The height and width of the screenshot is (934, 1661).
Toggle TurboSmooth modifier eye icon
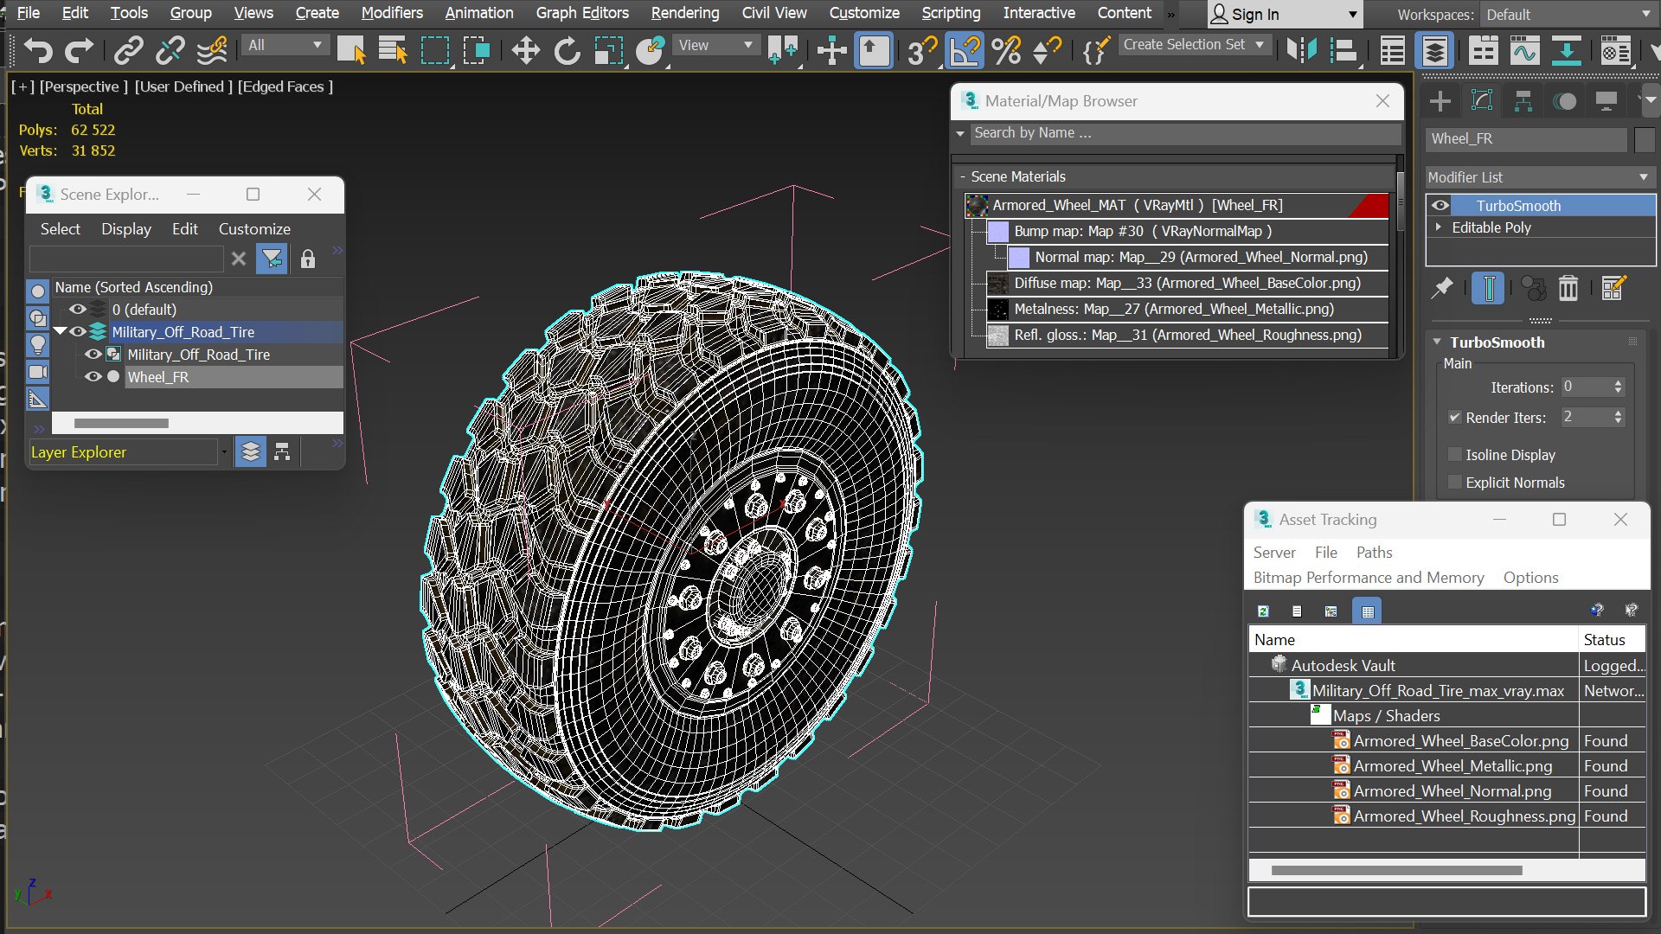(1440, 205)
